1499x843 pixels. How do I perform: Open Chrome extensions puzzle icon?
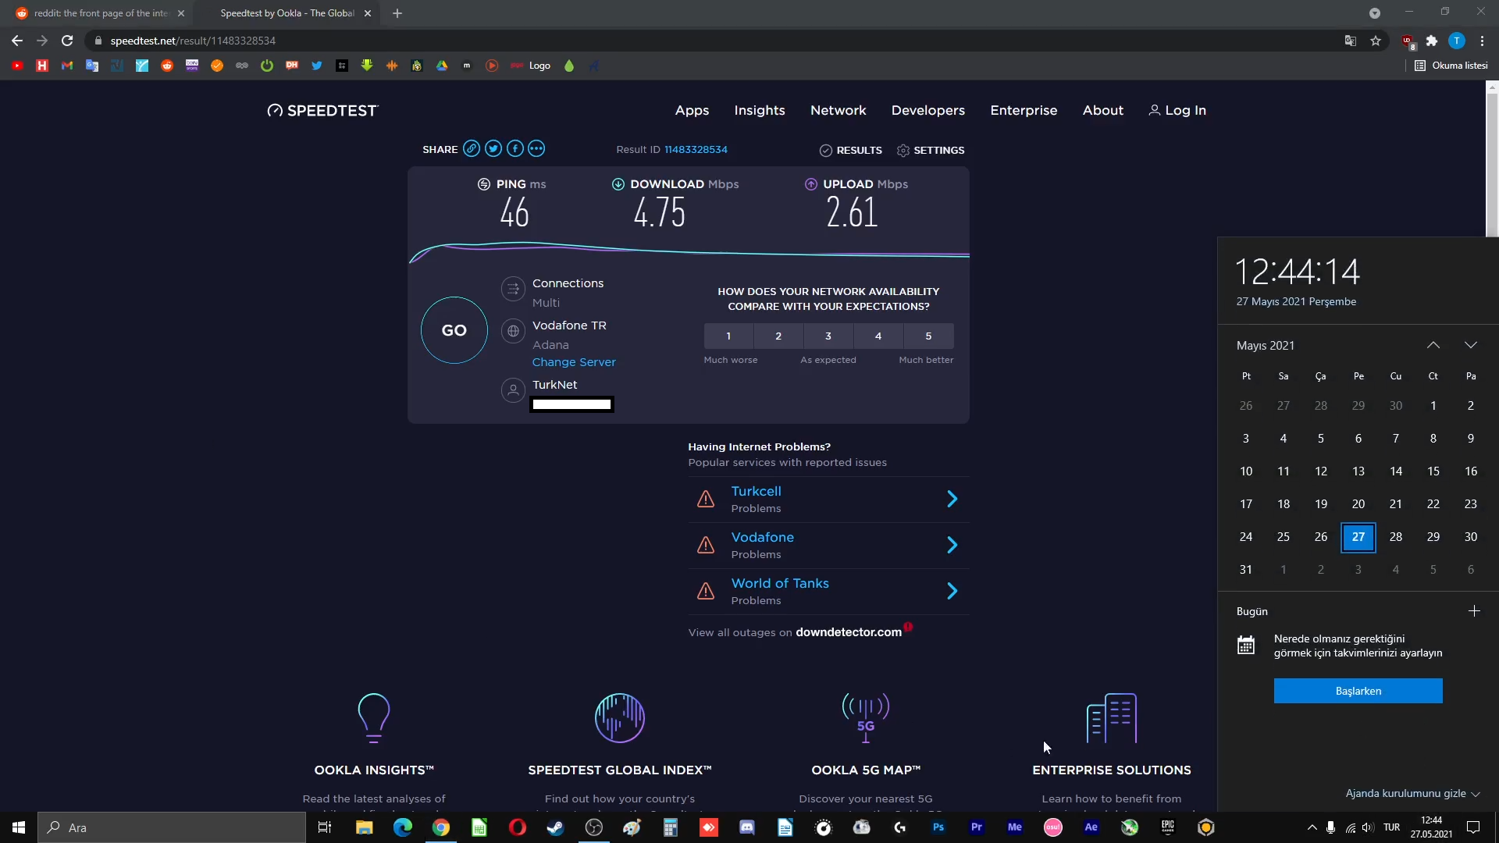pos(1431,41)
